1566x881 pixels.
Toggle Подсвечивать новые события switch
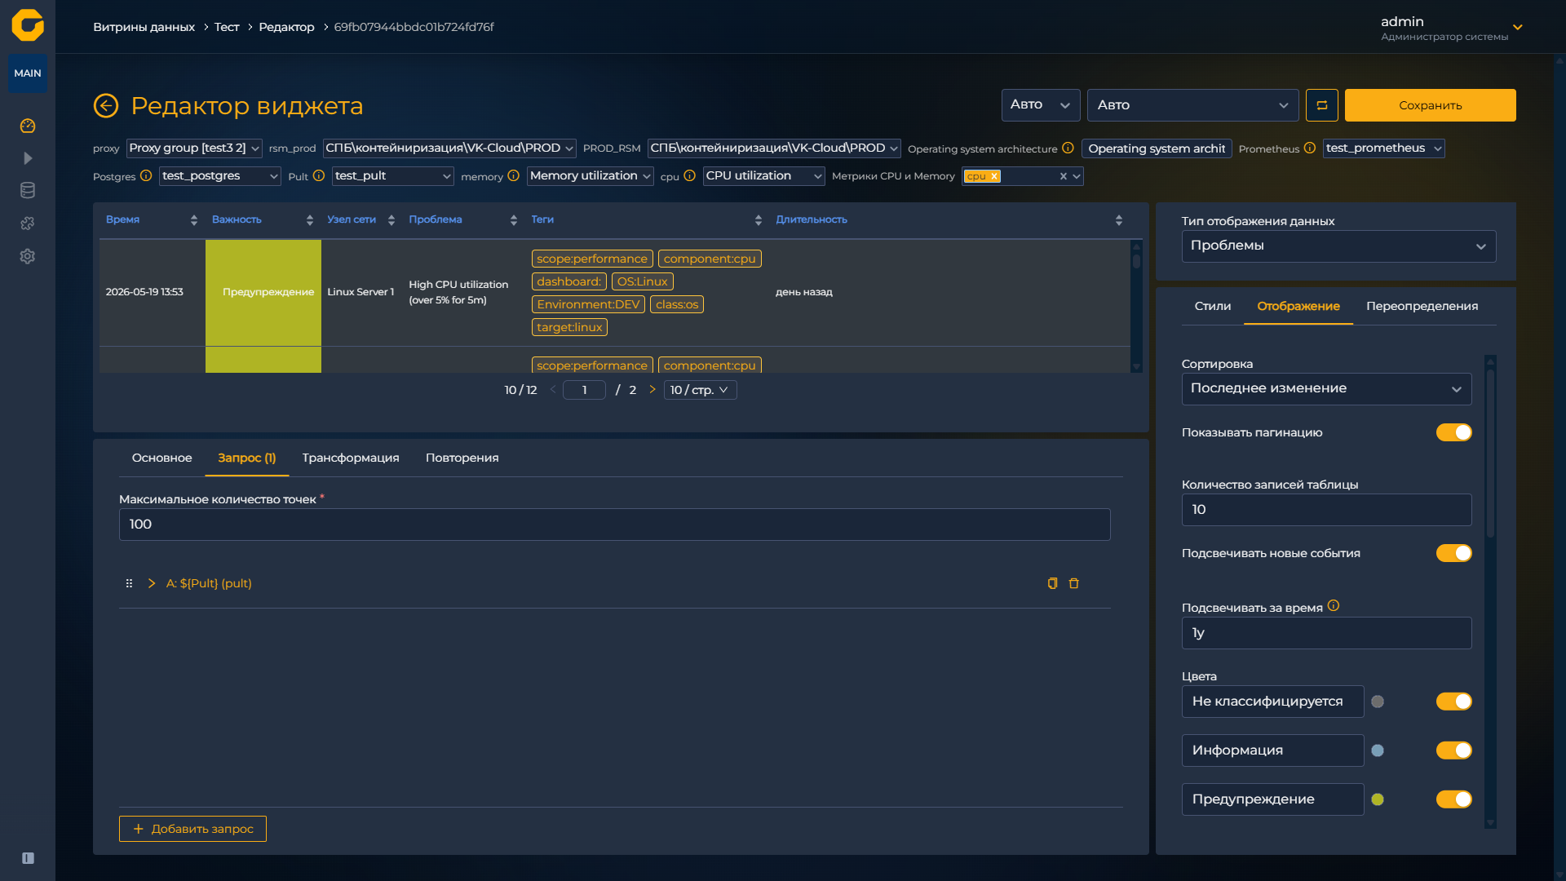tap(1454, 553)
